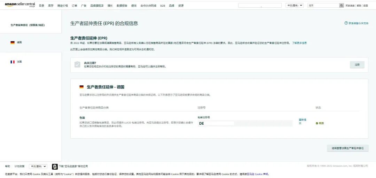Click the 注册号 column header
The height and width of the screenshot is (178, 376).
202,108
